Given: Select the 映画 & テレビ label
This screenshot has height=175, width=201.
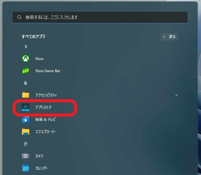Looking at the screenshot, I should tap(45, 120).
